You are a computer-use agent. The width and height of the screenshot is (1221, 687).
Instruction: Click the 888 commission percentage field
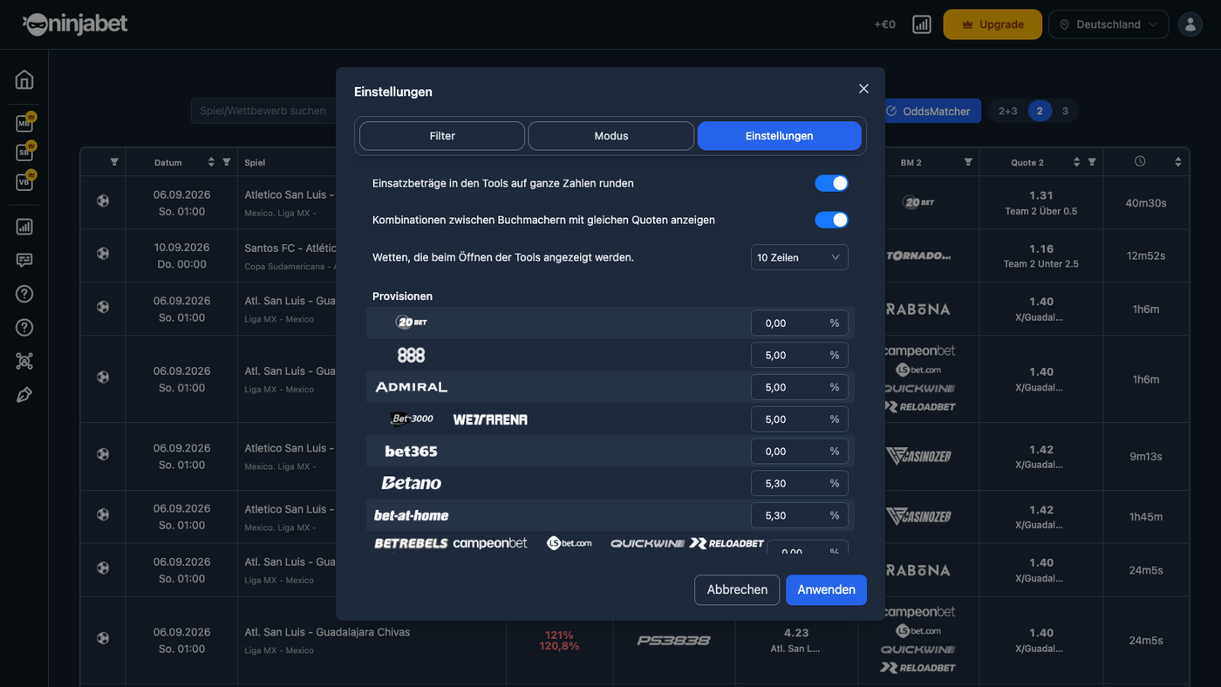click(x=799, y=355)
